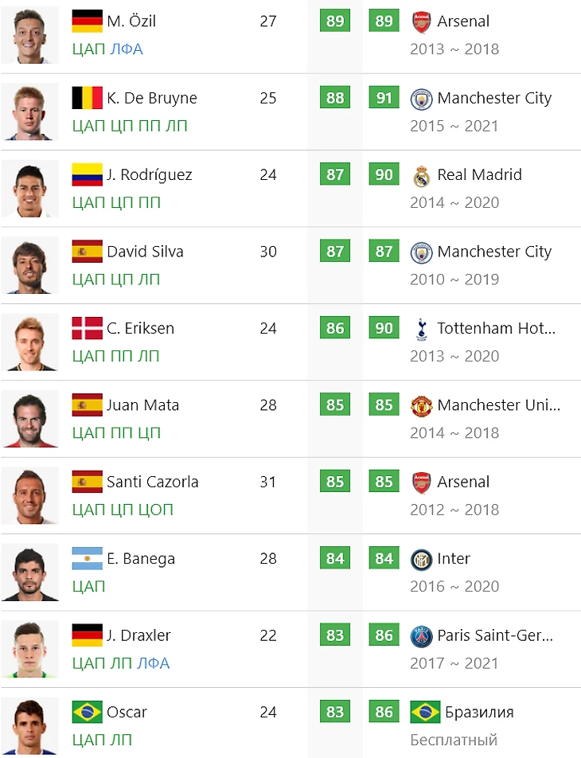The image size is (581, 758).
Task: Open Santi Cazorla's profile link
Action: [x=153, y=482]
